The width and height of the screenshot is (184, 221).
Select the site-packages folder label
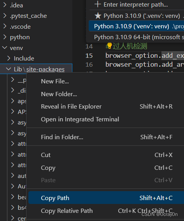click(x=46, y=69)
